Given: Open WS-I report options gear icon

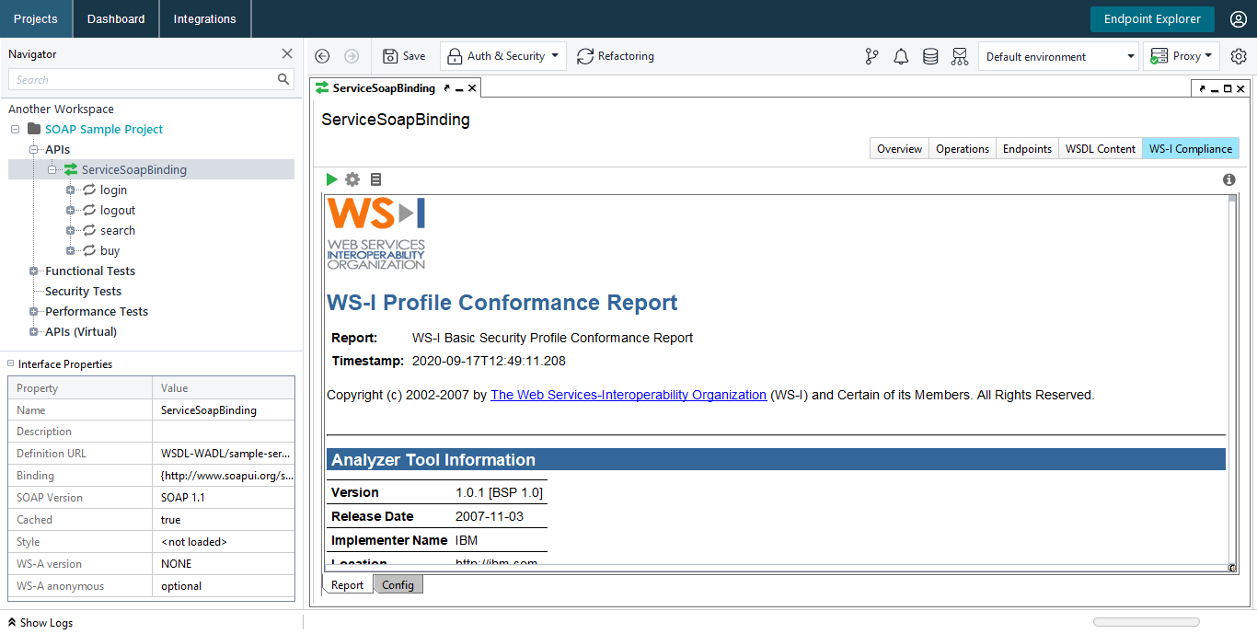Looking at the screenshot, I should pos(352,179).
